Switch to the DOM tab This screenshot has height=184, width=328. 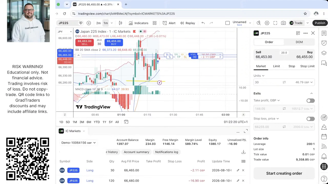299,42
